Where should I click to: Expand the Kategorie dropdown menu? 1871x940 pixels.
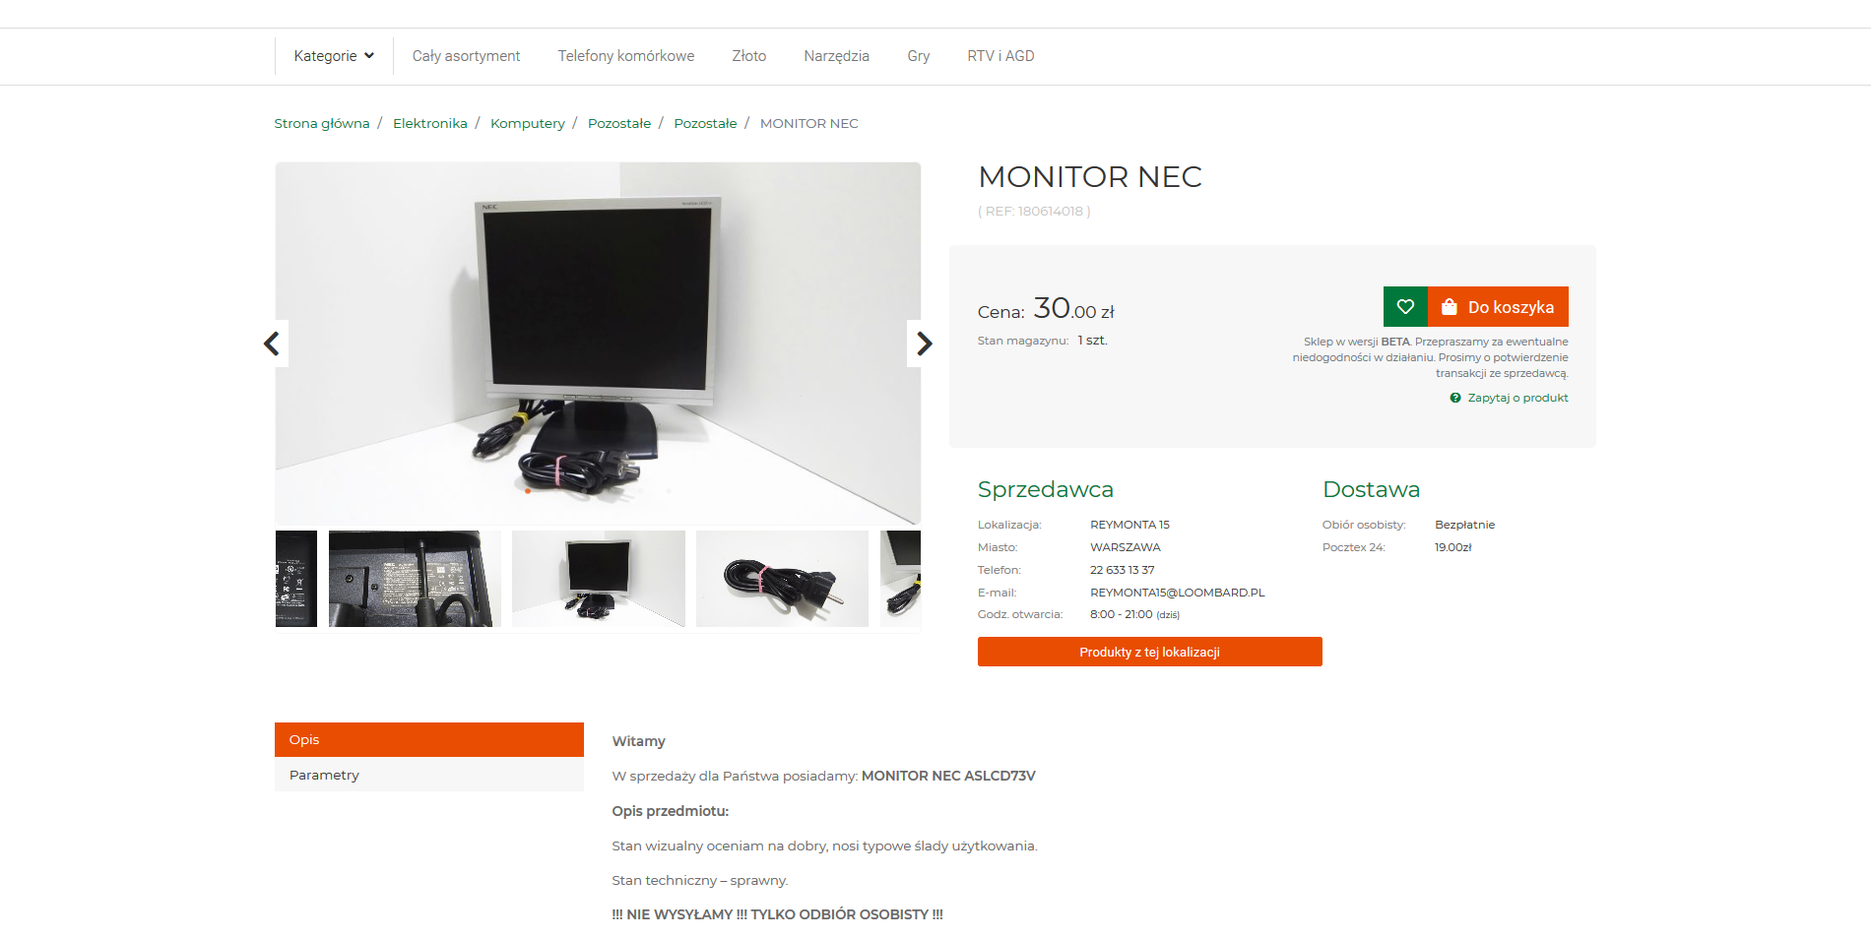point(334,56)
